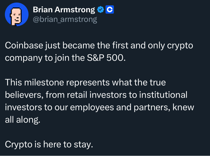This screenshot has width=210, height=156.
Task: Click the blue verified checkmark badge
Action: click(x=100, y=10)
